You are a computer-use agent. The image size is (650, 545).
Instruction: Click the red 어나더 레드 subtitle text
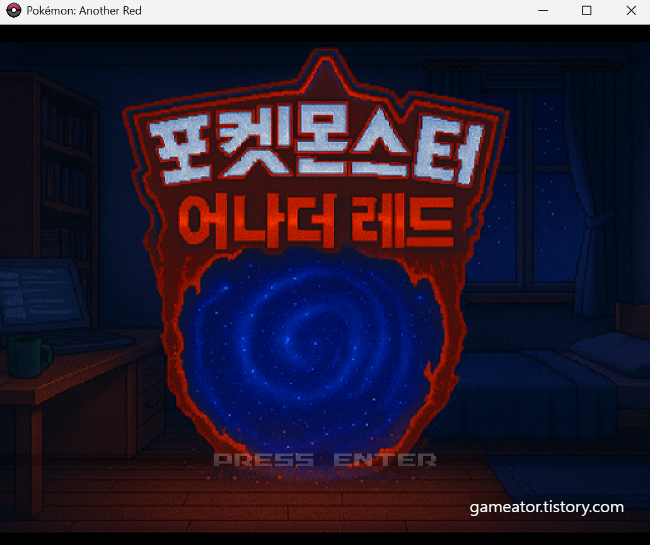tap(317, 222)
